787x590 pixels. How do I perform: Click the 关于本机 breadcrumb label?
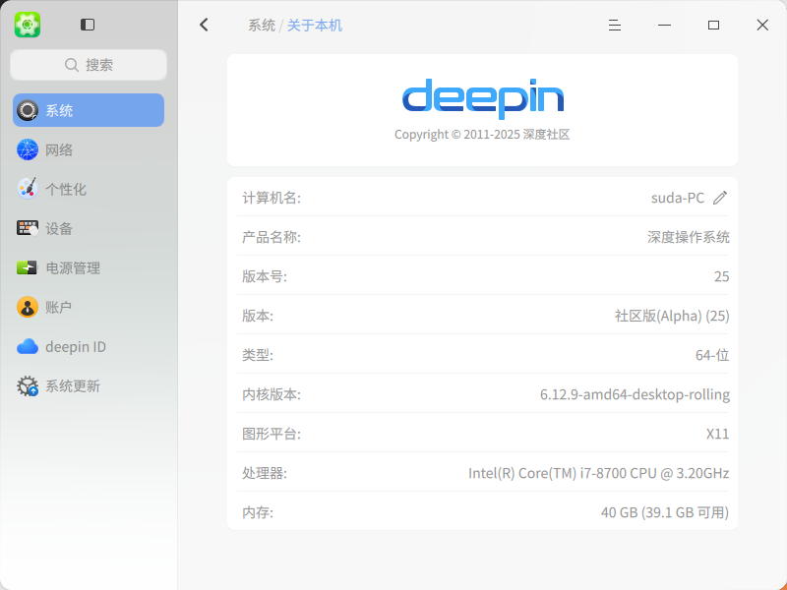click(x=315, y=26)
